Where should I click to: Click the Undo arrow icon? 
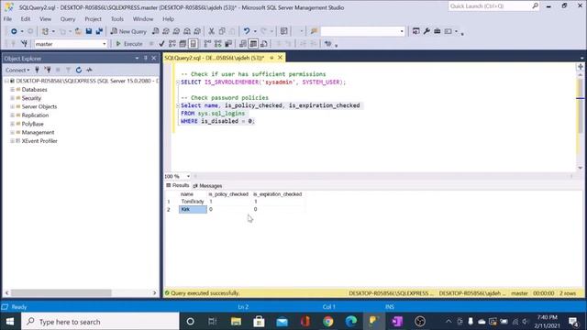(x=247, y=31)
